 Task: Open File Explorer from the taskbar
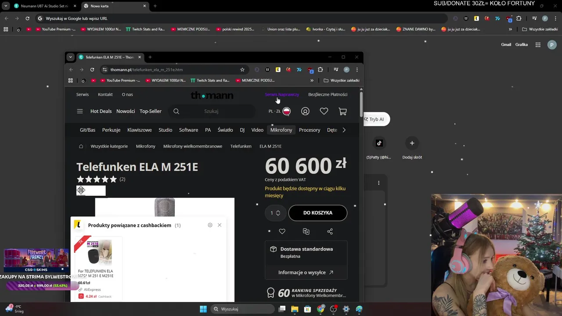tap(295, 309)
